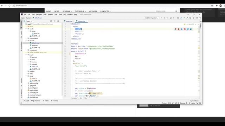225x126 pixels.
Task: Open preview in Firefox browser icon
Action: coord(179,29)
